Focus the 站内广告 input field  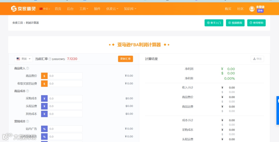click(65, 129)
